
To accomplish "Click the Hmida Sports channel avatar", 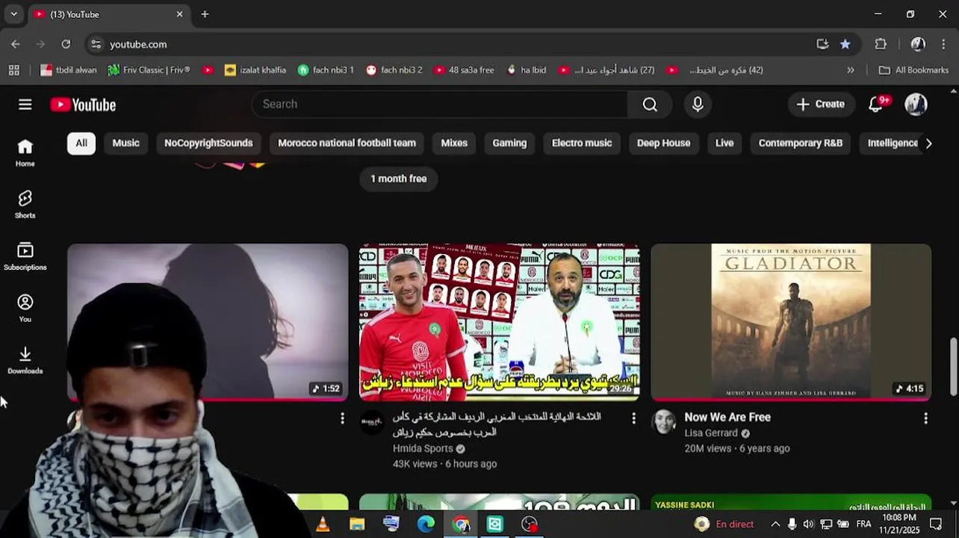I will (x=372, y=422).
